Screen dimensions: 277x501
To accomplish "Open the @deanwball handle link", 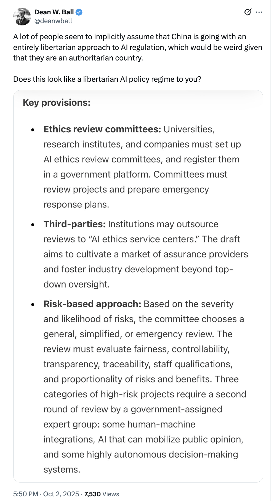I will tap(53, 21).
